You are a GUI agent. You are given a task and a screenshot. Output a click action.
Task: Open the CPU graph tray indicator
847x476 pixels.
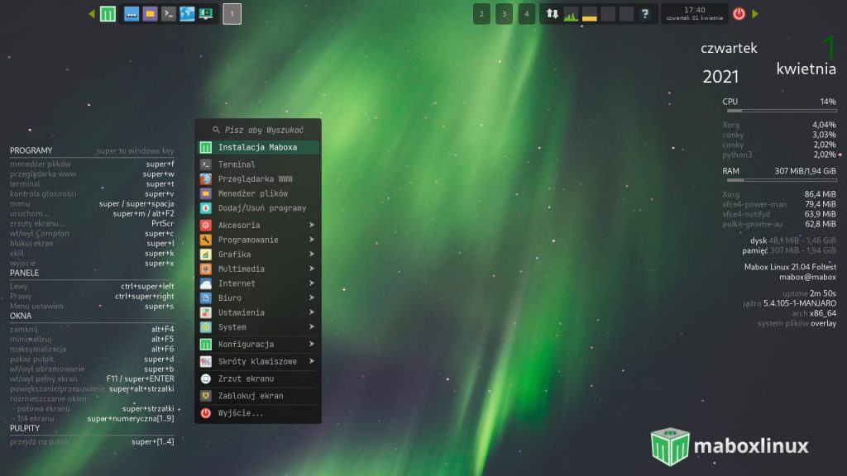point(570,14)
